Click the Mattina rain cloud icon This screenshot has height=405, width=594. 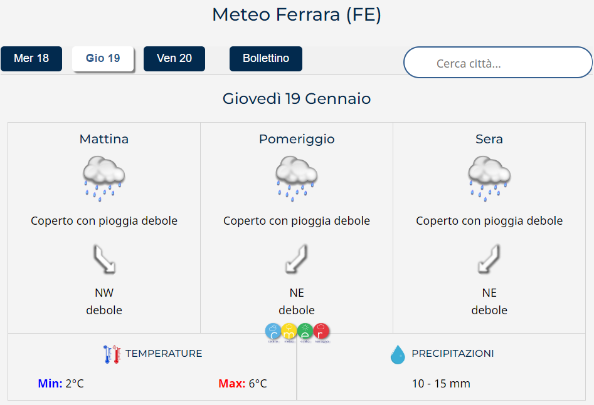[104, 178]
